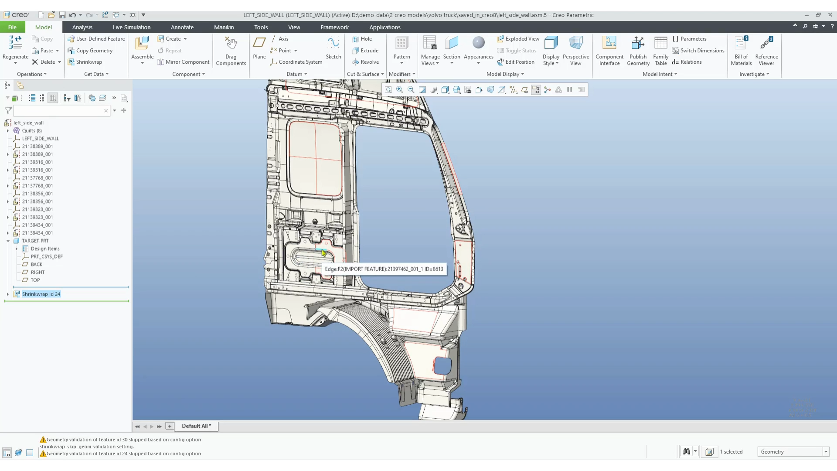Screen dimensions: 837x471
Task: Select the PRT_CSYS_DEF tree item
Action: click(x=47, y=256)
